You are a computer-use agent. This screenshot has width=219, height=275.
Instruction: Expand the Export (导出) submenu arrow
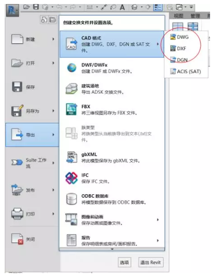53,135
